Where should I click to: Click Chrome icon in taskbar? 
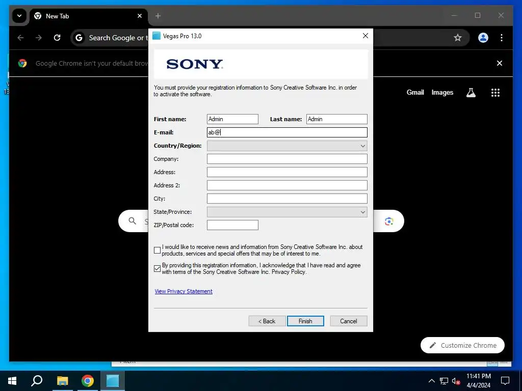(x=88, y=381)
